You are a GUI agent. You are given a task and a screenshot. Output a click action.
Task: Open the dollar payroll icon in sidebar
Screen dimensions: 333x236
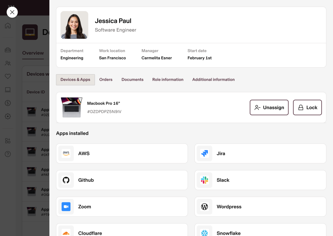(8, 103)
